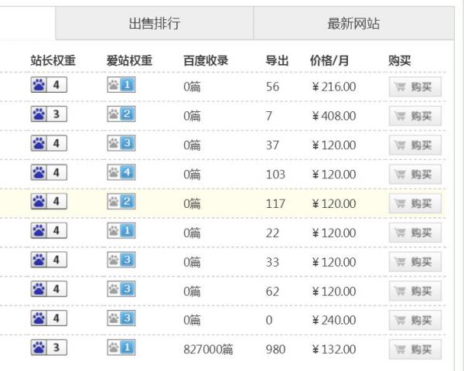Click 站长权重 badge in 62-export row
464x371 pixels.
(49, 290)
